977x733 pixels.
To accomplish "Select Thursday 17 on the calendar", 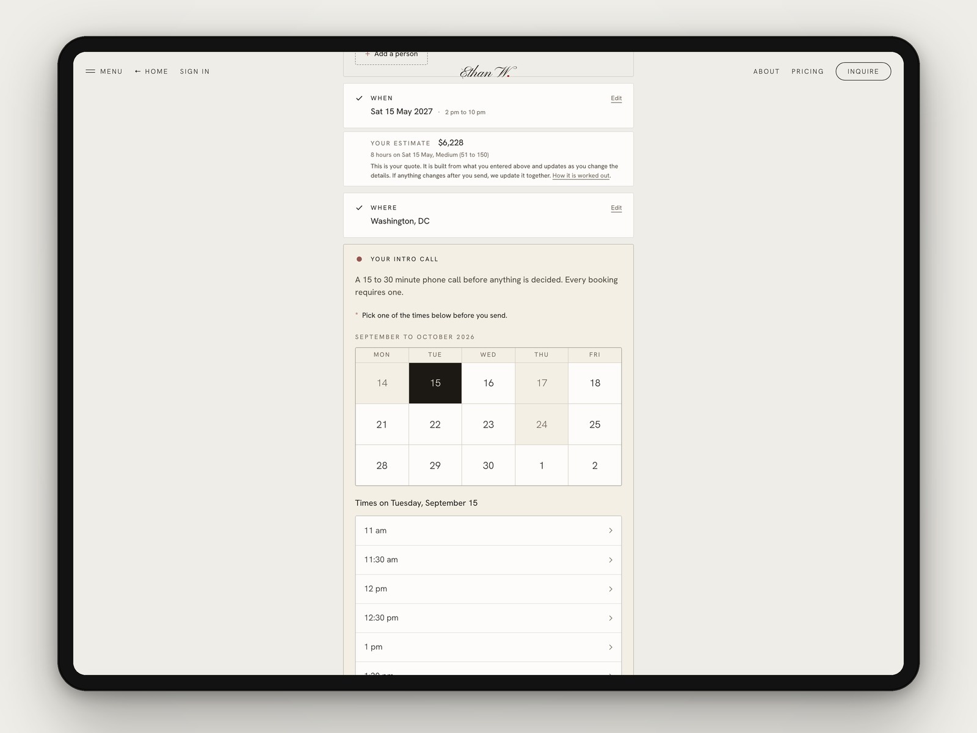I will point(542,383).
